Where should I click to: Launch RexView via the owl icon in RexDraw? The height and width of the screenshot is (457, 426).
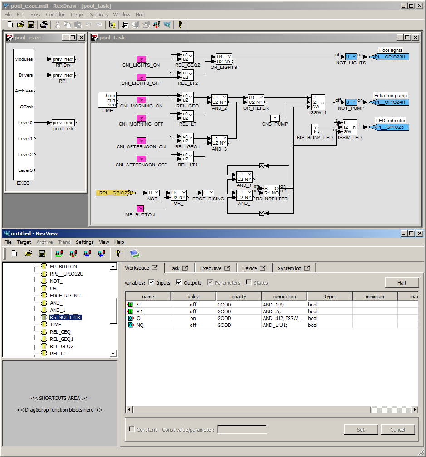(167, 25)
